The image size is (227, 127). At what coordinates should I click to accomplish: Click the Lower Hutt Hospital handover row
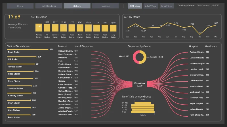coord(199,81)
